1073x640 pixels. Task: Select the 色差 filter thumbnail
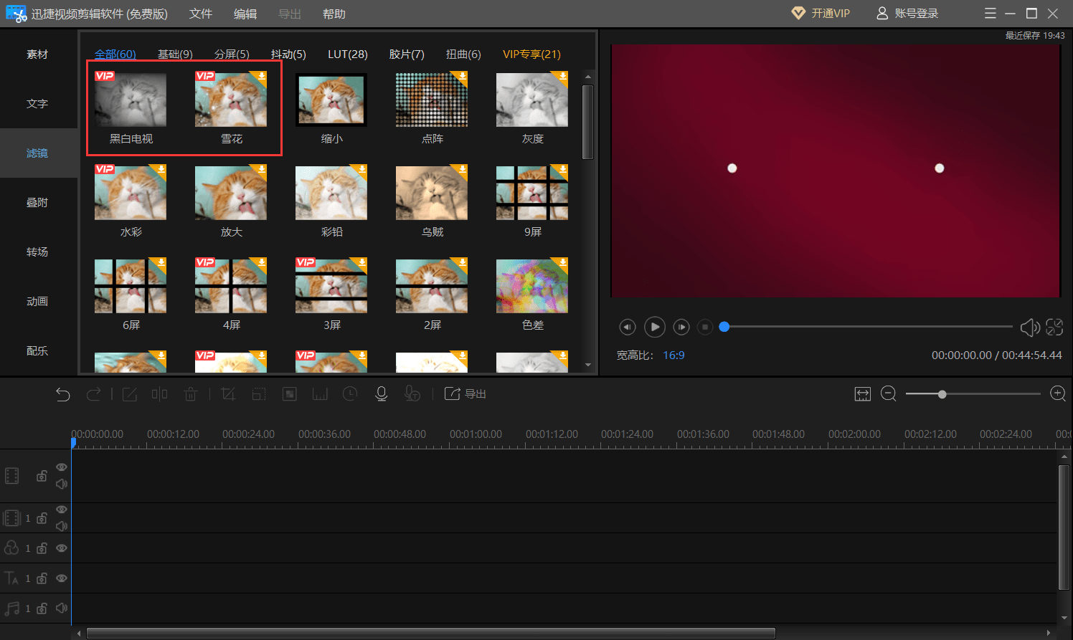[532, 286]
